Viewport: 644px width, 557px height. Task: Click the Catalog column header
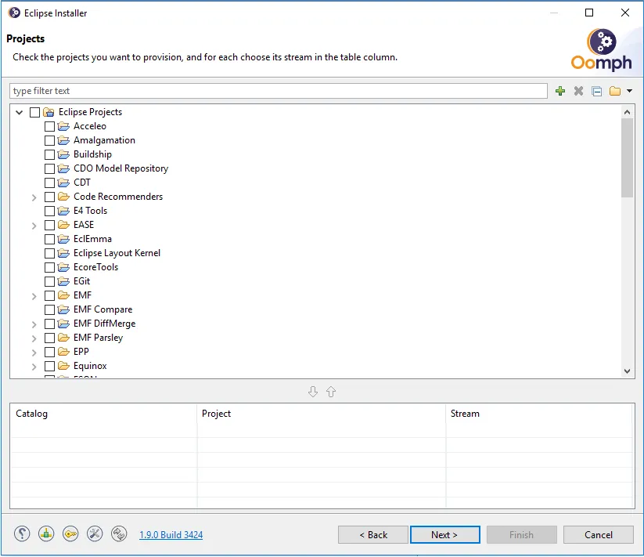click(103, 414)
